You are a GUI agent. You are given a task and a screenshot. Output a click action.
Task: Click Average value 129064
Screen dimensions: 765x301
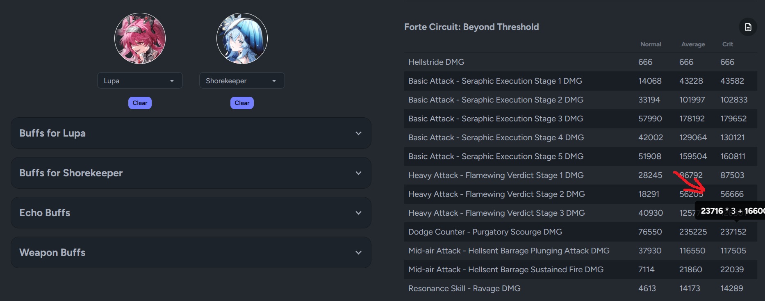pyautogui.click(x=693, y=137)
